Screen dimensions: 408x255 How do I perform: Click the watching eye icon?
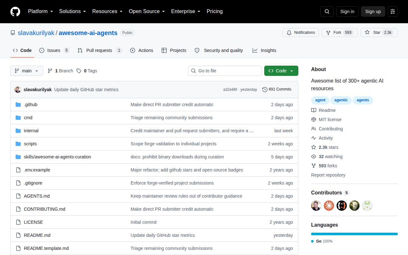click(x=314, y=157)
